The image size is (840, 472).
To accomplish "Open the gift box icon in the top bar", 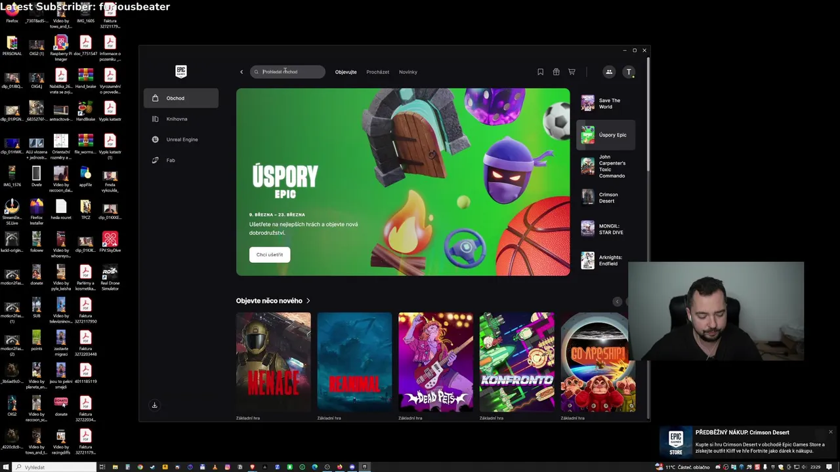I will tap(556, 72).
